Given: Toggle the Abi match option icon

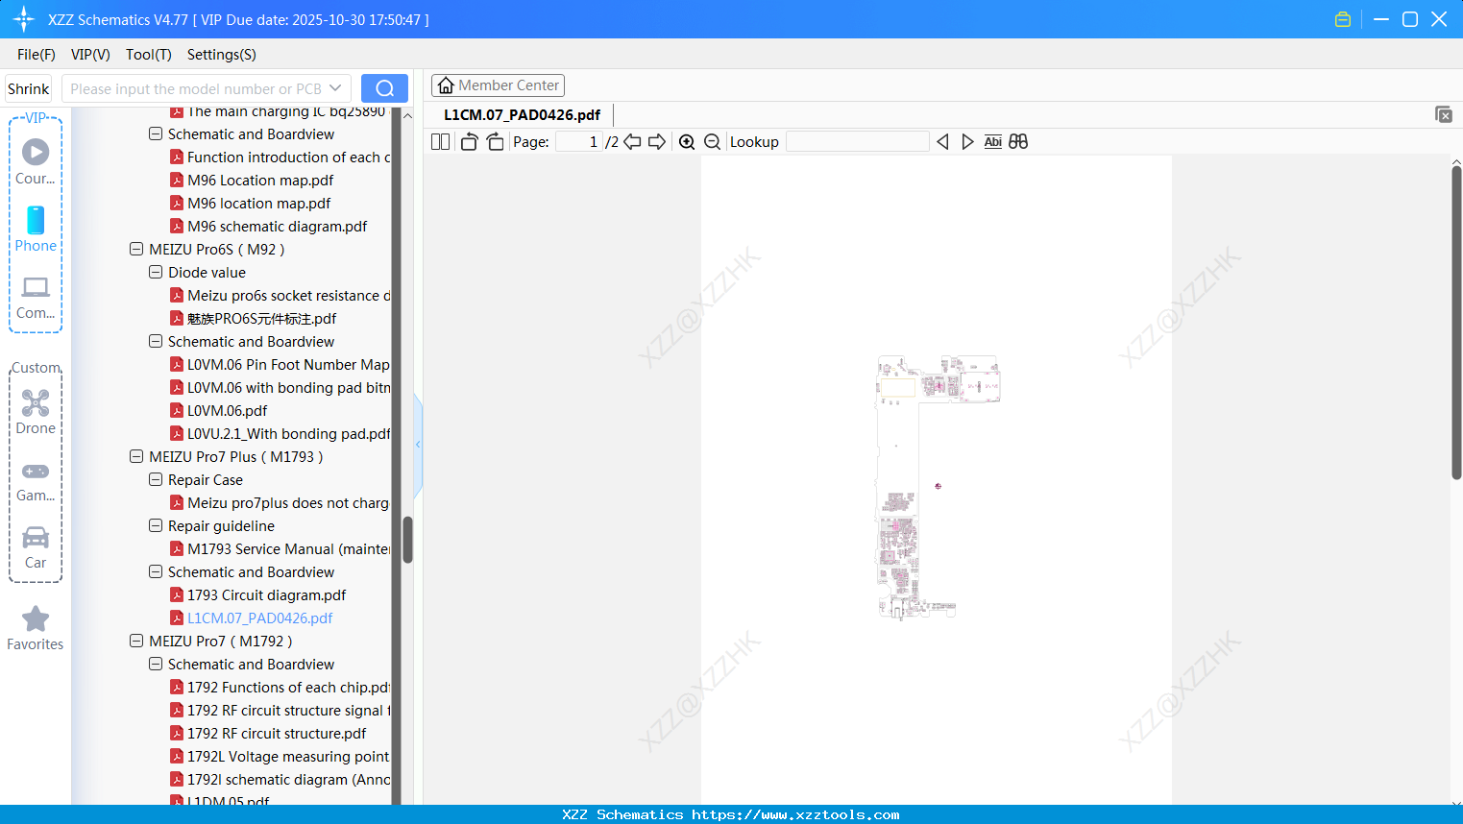Looking at the screenshot, I should pos(993,141).
